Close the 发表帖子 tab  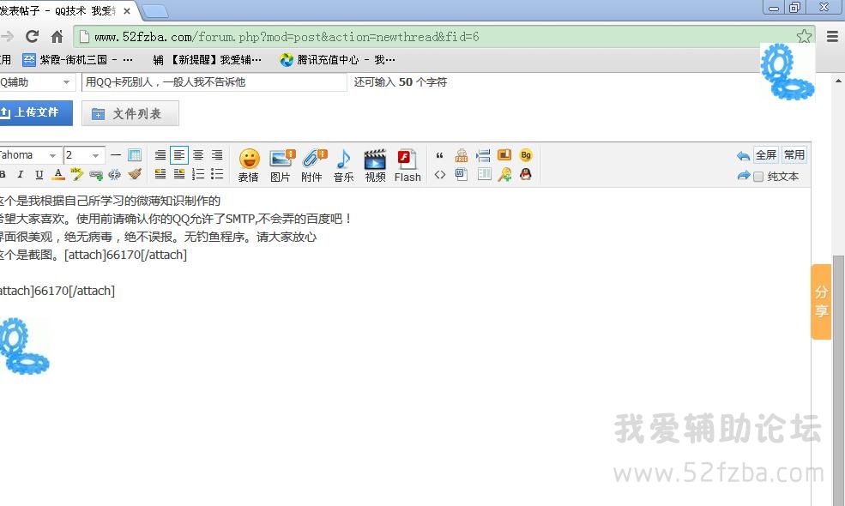127,11
